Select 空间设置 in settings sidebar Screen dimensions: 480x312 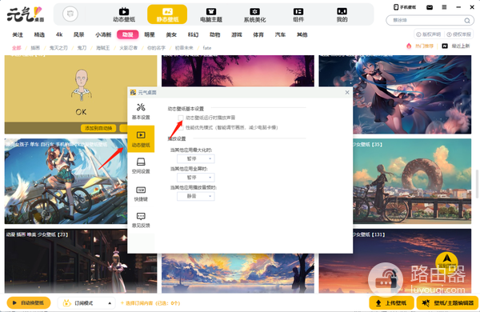(141, 166)
